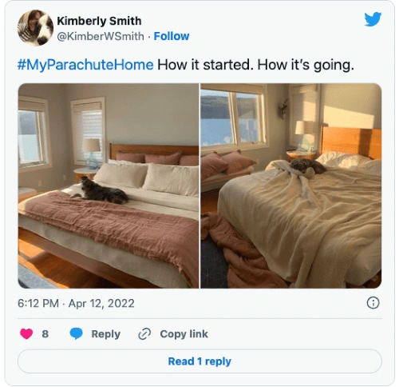This screenshot has height=387, width=399.
Task: Click the blue reply speech bubble icon
Action: click(76, 333)
